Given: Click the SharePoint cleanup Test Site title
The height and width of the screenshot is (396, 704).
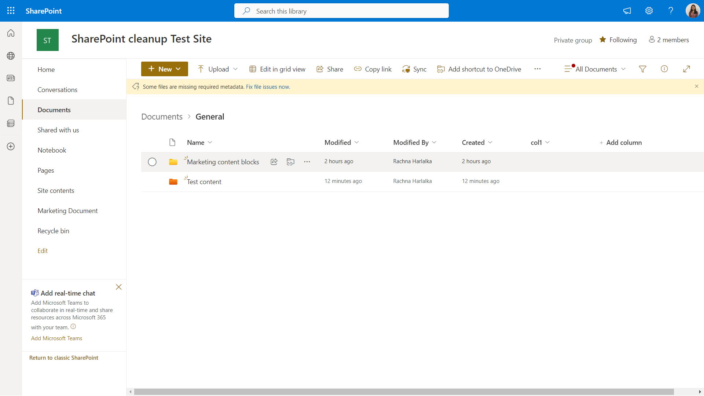Looking at the screenshot, I should click(141, 38).
